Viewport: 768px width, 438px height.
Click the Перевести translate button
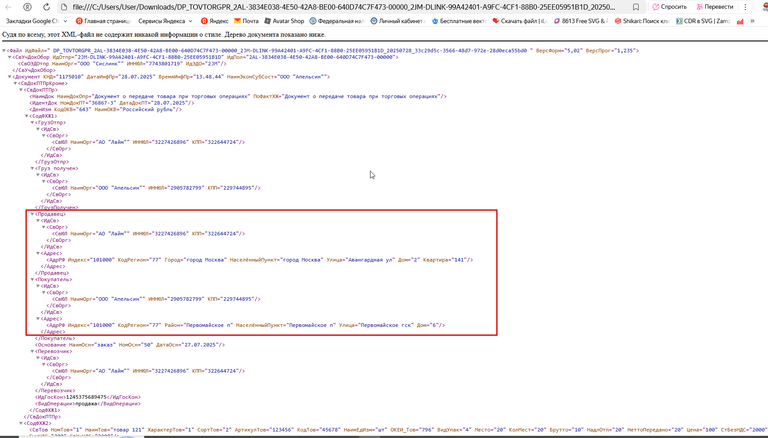coord(715,7)
